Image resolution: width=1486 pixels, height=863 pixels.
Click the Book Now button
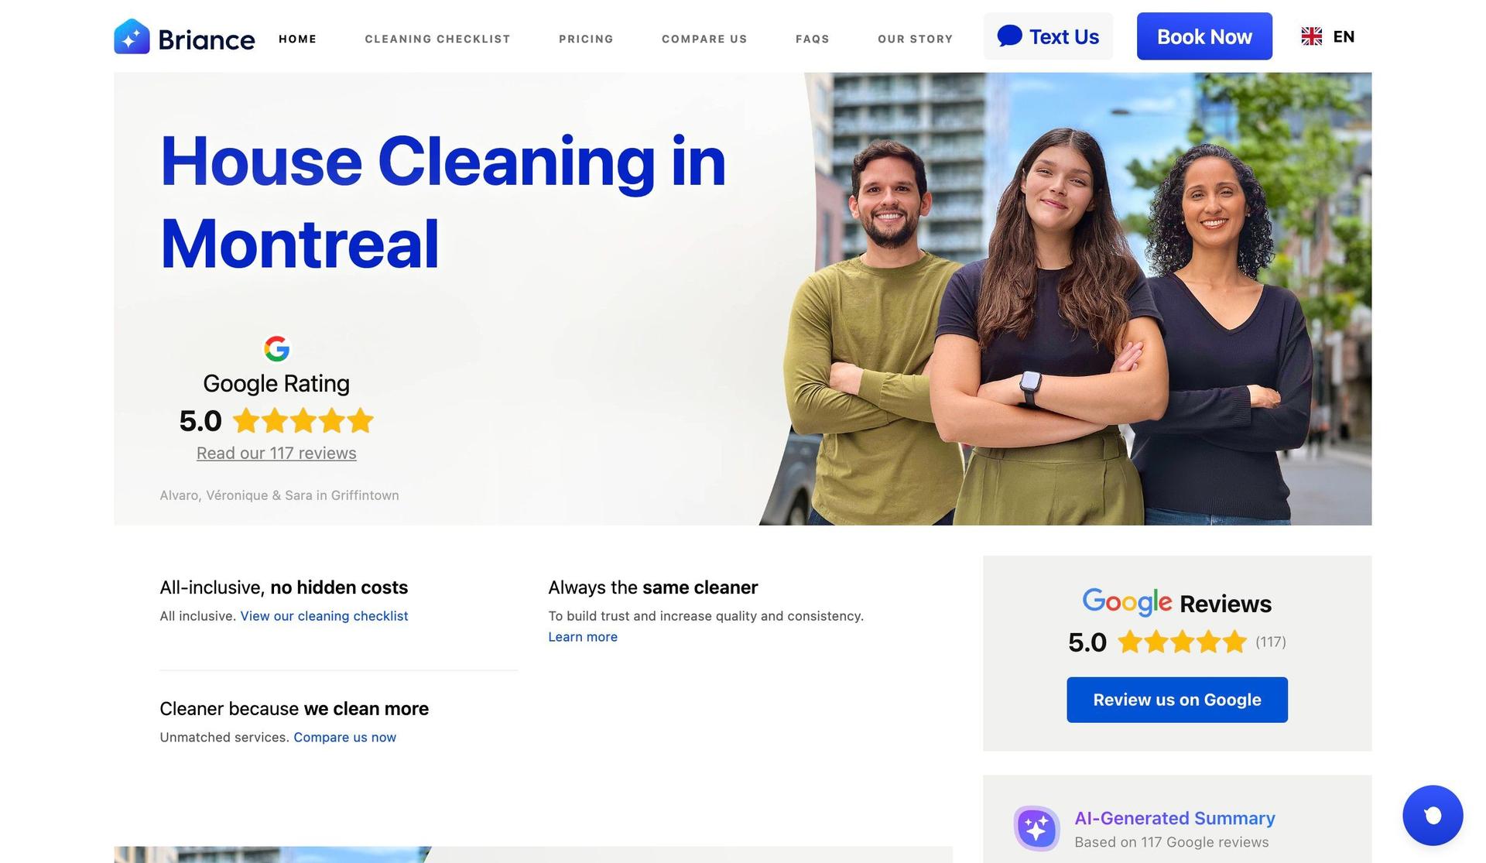[1204, 35]
